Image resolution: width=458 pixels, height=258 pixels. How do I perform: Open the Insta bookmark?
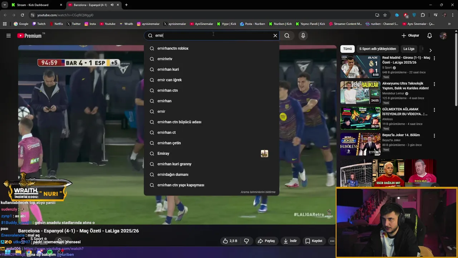[90, 24]
